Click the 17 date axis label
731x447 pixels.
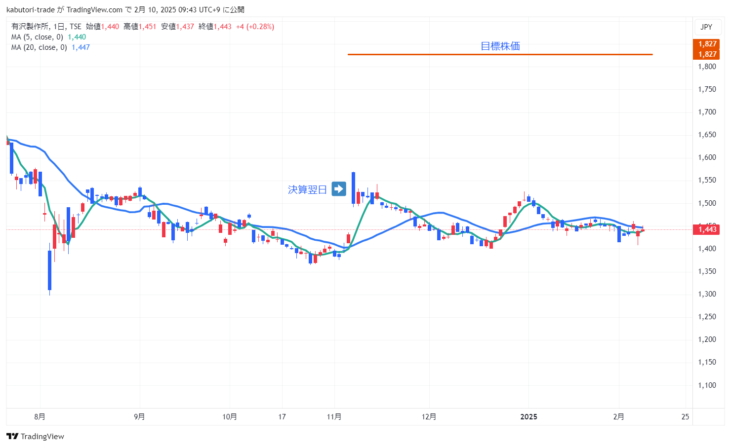click(x=282, y=417)
